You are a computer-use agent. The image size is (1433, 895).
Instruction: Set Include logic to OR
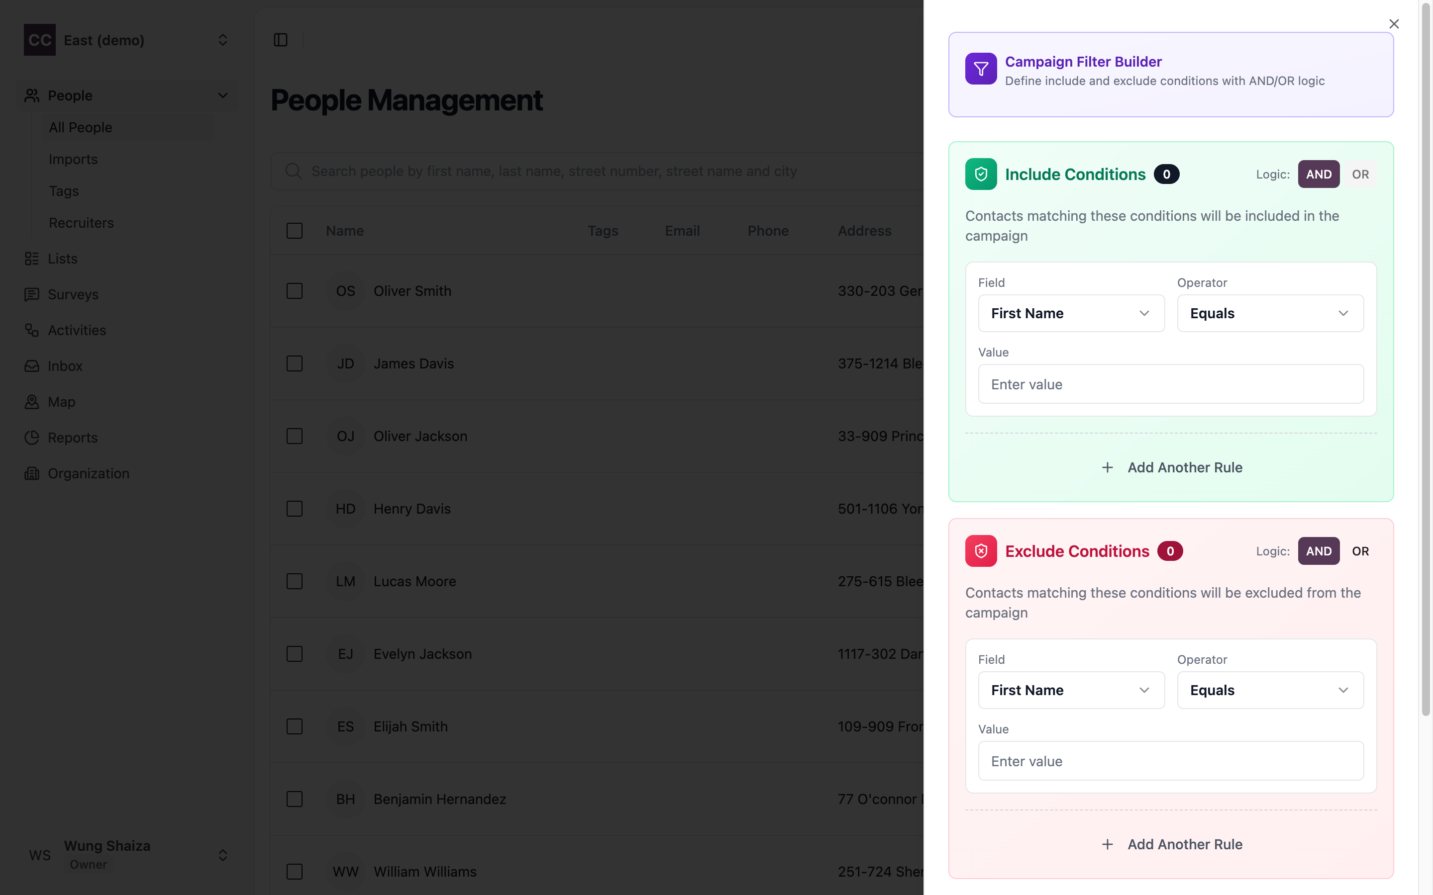pos(1360,174)
